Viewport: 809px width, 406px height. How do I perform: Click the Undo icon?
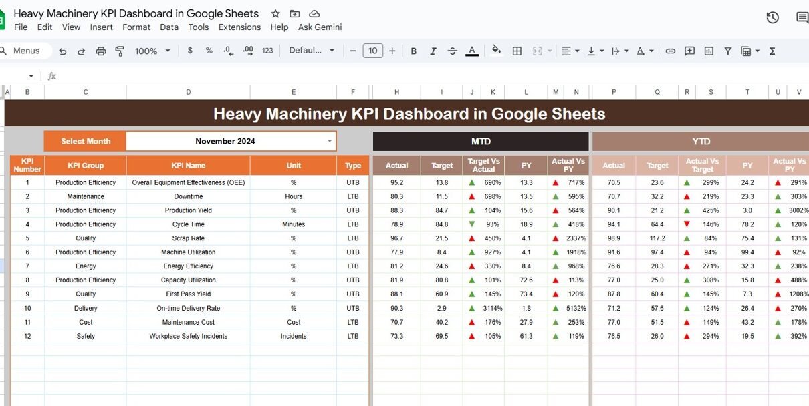pos(63,51)
